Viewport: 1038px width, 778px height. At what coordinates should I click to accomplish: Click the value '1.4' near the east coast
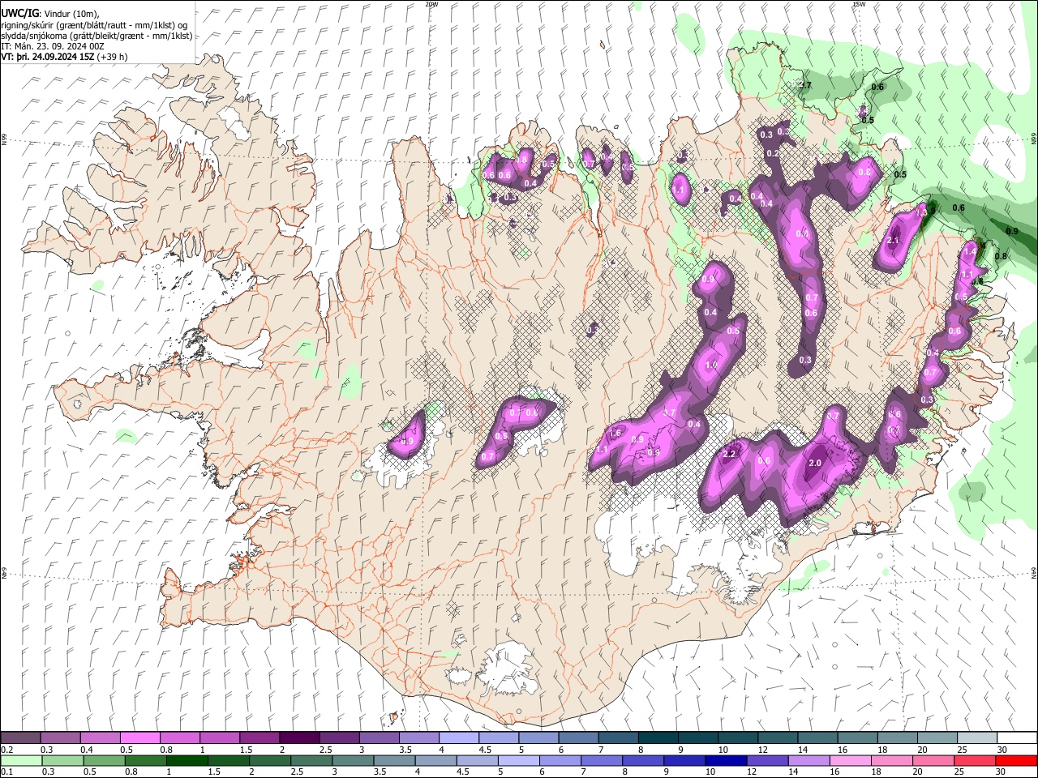[969, 252]
